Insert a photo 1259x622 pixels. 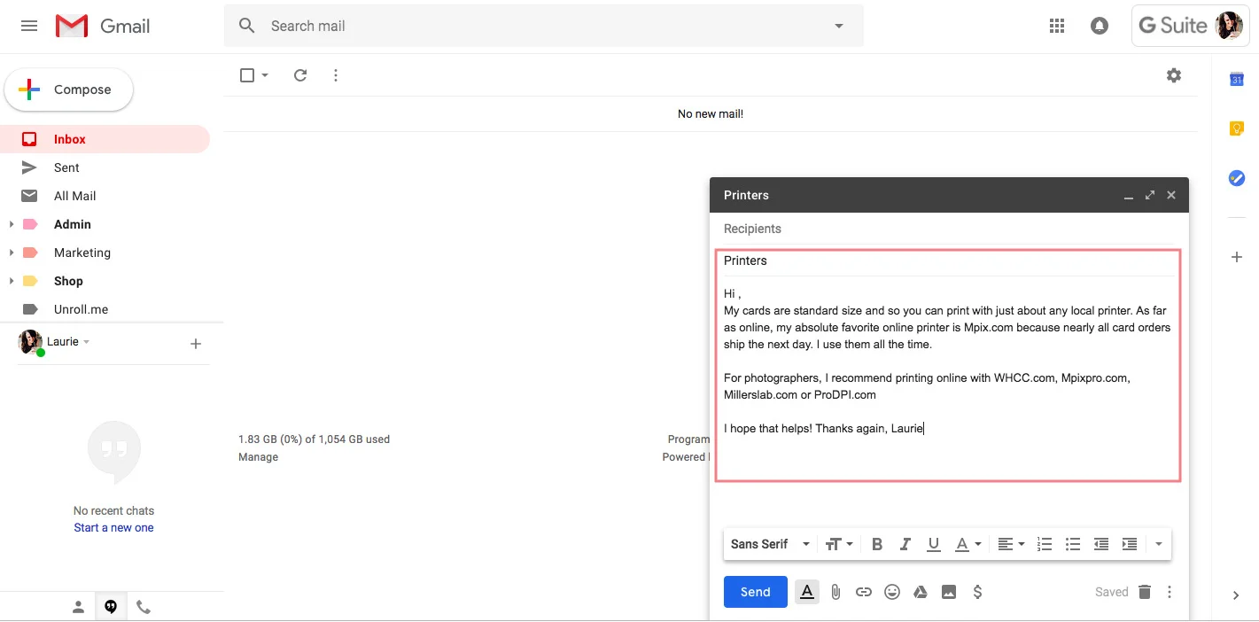point(949,592)
